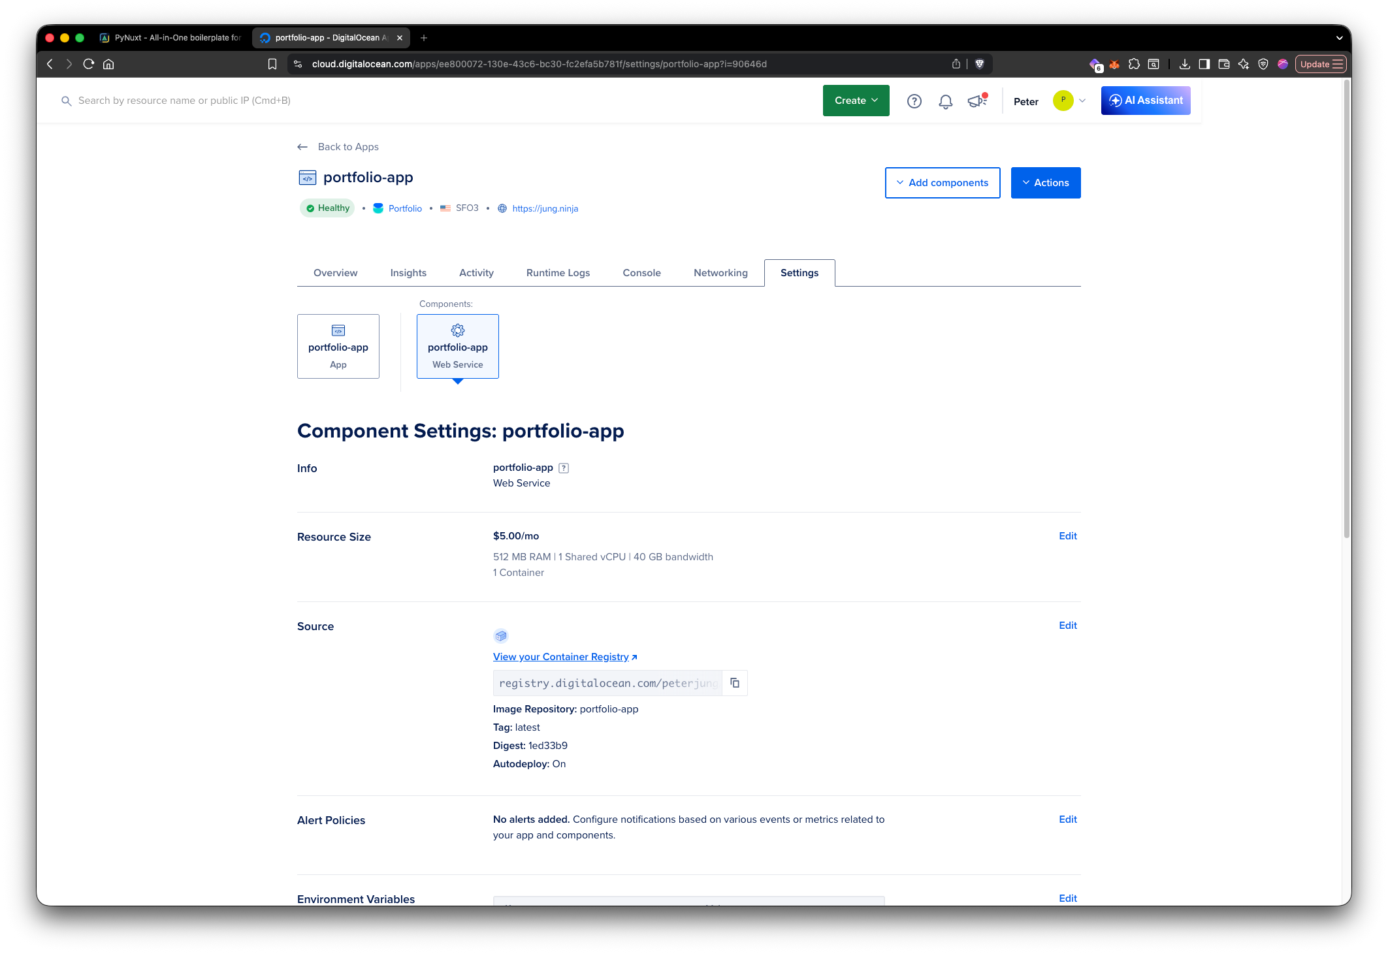Open a new browser tab

[424, 38]
